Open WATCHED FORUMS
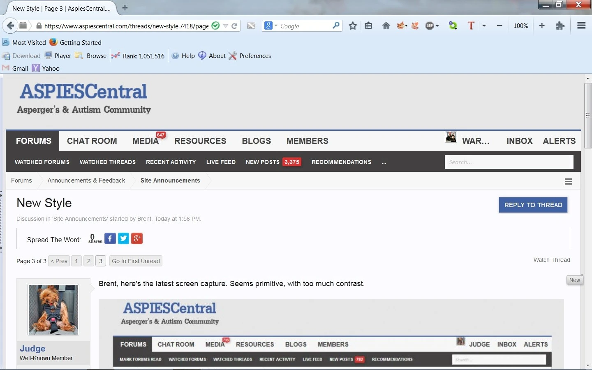This screenshot has width=592, height=370. [x=42, y=162]
